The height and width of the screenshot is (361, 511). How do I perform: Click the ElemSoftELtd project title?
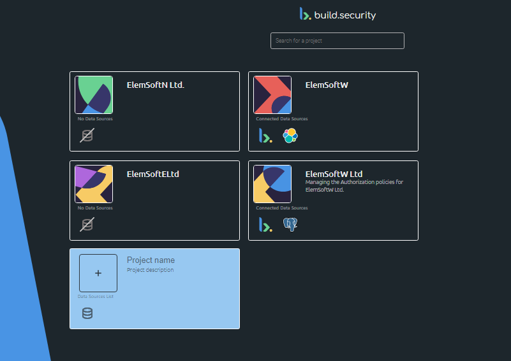coord(153,174)
